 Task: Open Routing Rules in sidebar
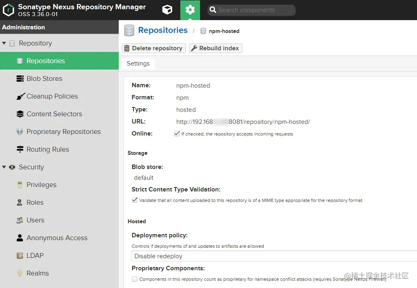pos(59,149)
